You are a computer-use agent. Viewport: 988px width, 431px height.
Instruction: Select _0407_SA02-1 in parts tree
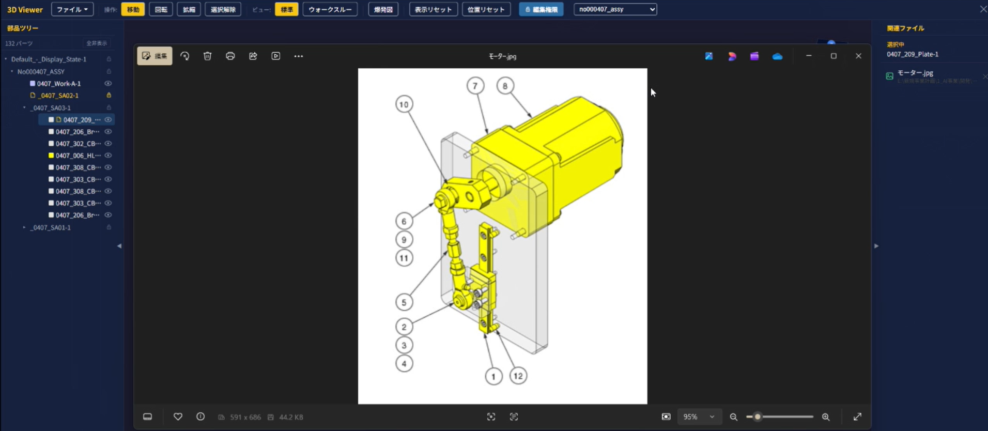(x=58, y=95)
